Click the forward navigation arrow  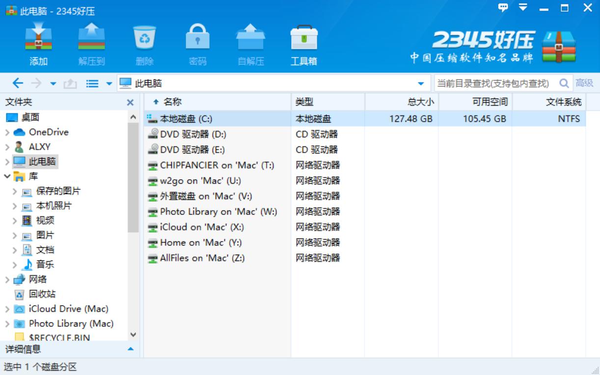tap(36, 83)
